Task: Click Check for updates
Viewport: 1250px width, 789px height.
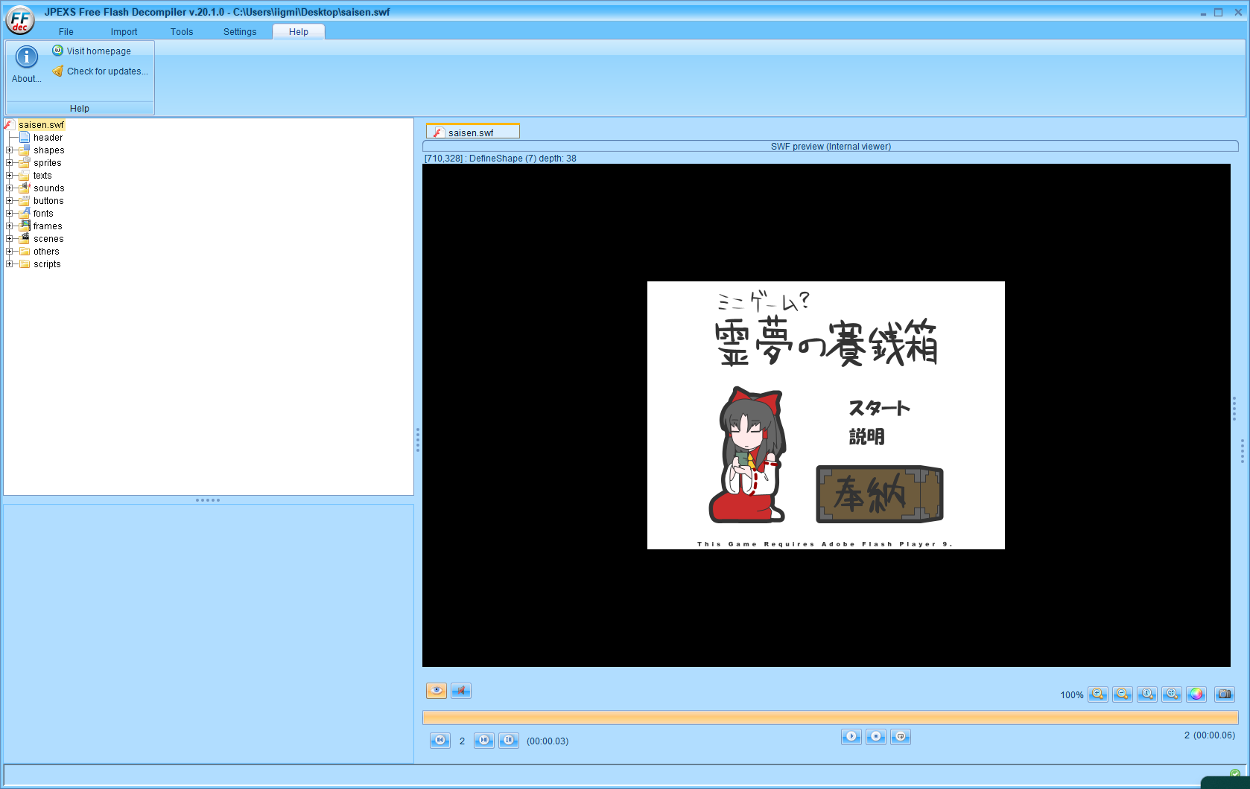Action: click(x=100, y=71)
